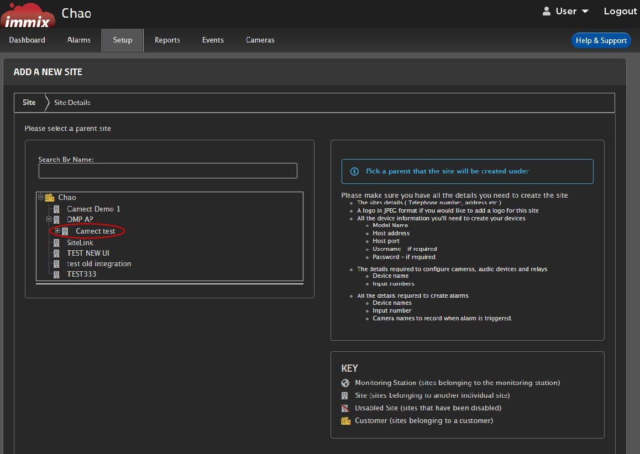Click the yellow customer icon beside Chao
The width and height of the screenshot is (640, 454).
[x=50, y=197]
